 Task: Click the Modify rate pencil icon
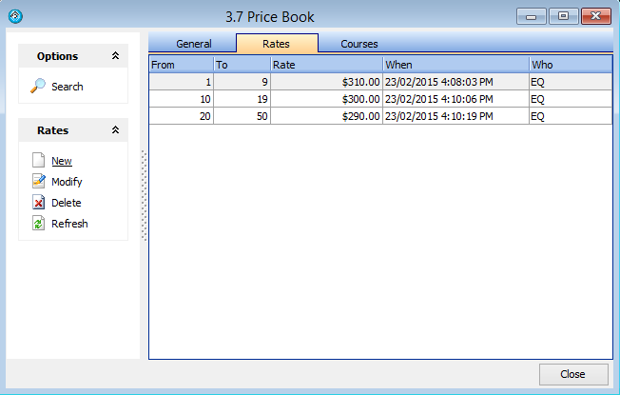pyautogui.click(x=38, y=182)
